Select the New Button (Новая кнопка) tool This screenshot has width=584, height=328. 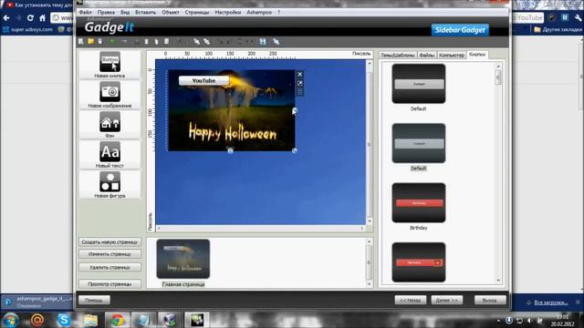(x=109, y=65)
